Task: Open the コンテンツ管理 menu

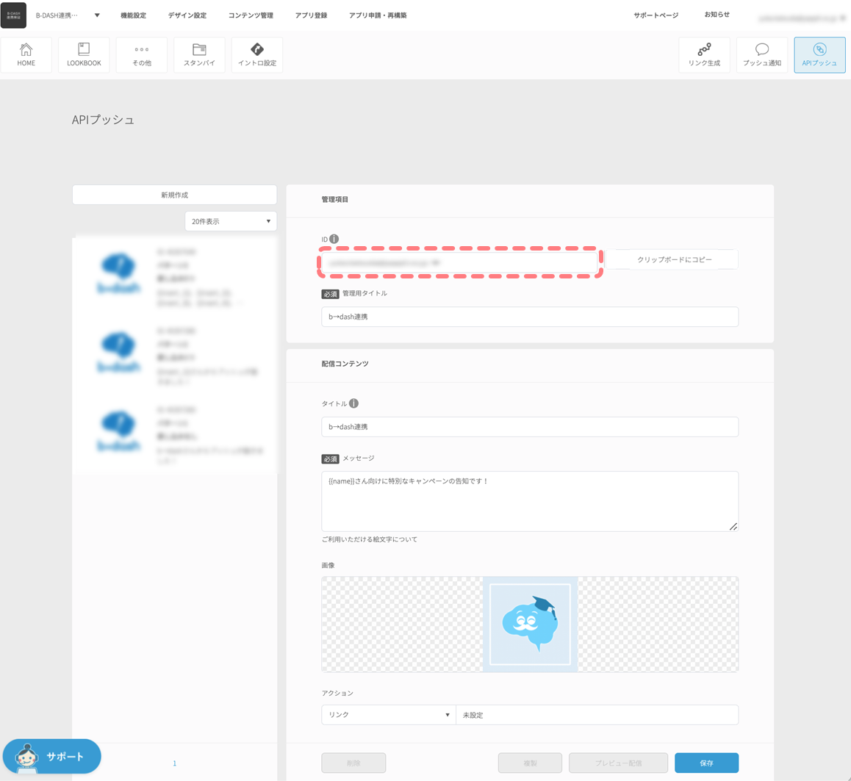Action: (251, 15)
